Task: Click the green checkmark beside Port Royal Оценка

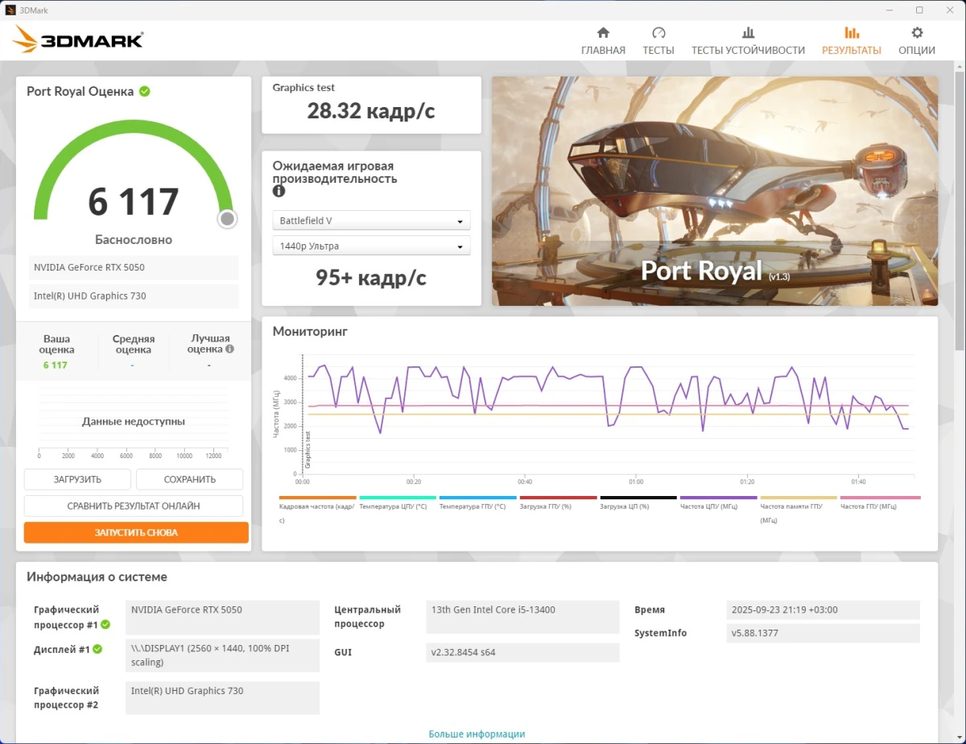Action: [145, 91]
